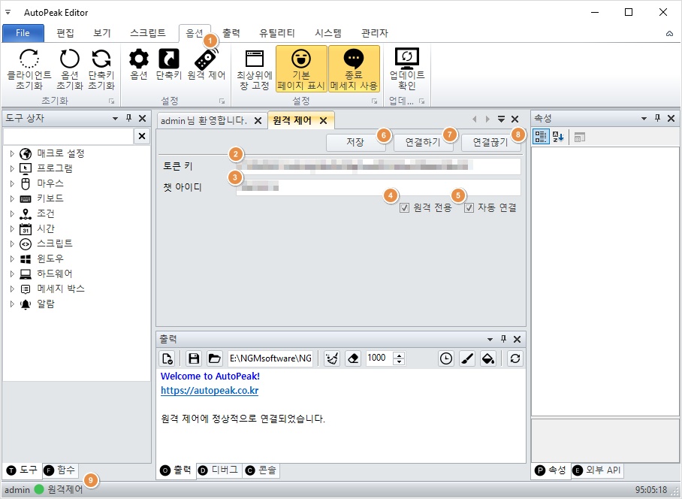Toggle 최상위에 창 고정 always-on-top
The width and height of the screenshot is (682, 499).
pyautogui.click(x=255, y=69)
